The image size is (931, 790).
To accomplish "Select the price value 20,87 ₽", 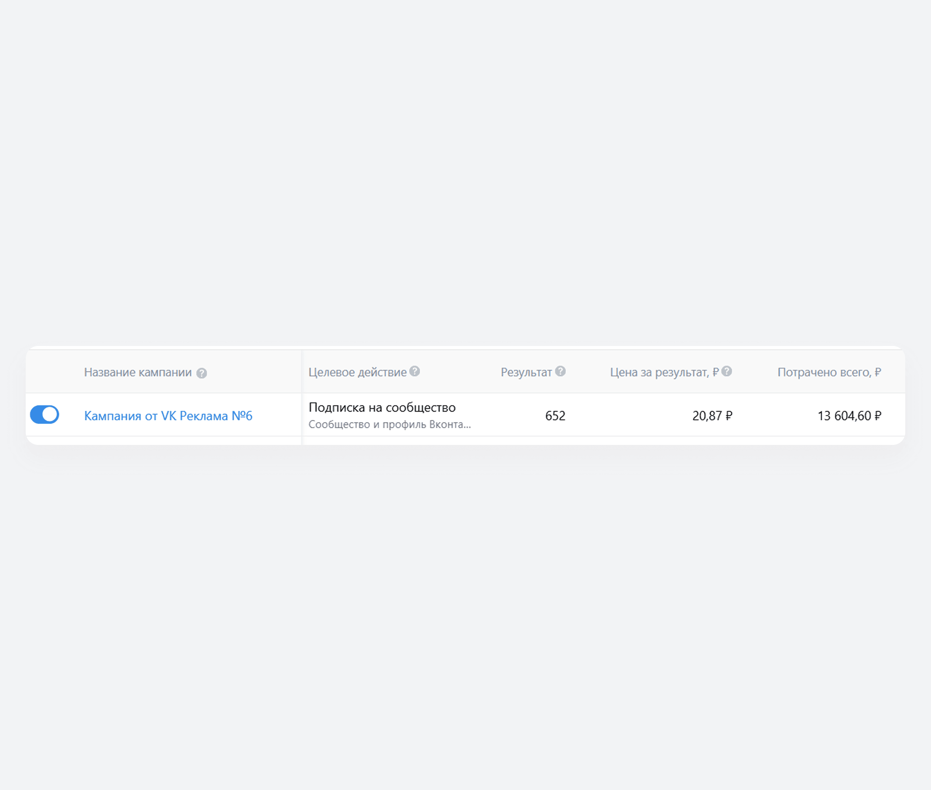I will coord(712,416).
